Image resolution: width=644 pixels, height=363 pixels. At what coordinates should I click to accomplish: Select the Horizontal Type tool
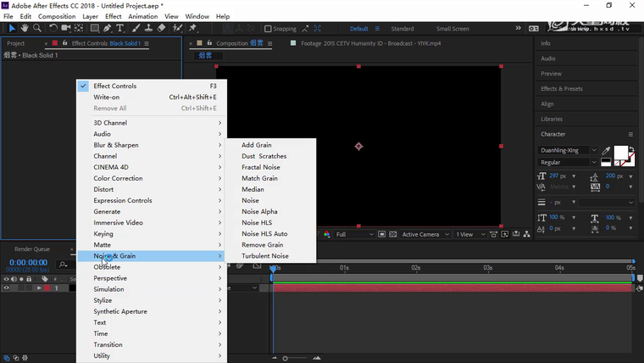tap(121, 28)
